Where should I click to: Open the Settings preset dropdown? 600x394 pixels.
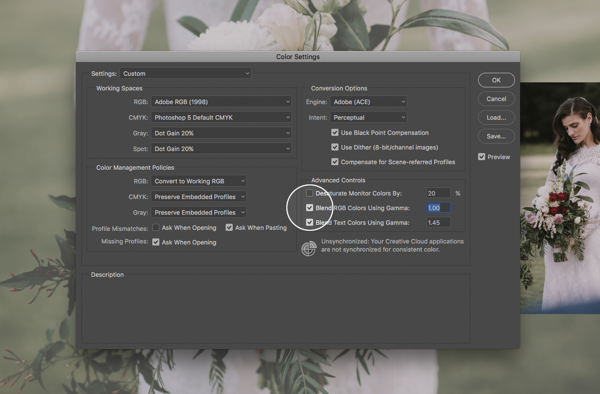(x=185, y=73)
